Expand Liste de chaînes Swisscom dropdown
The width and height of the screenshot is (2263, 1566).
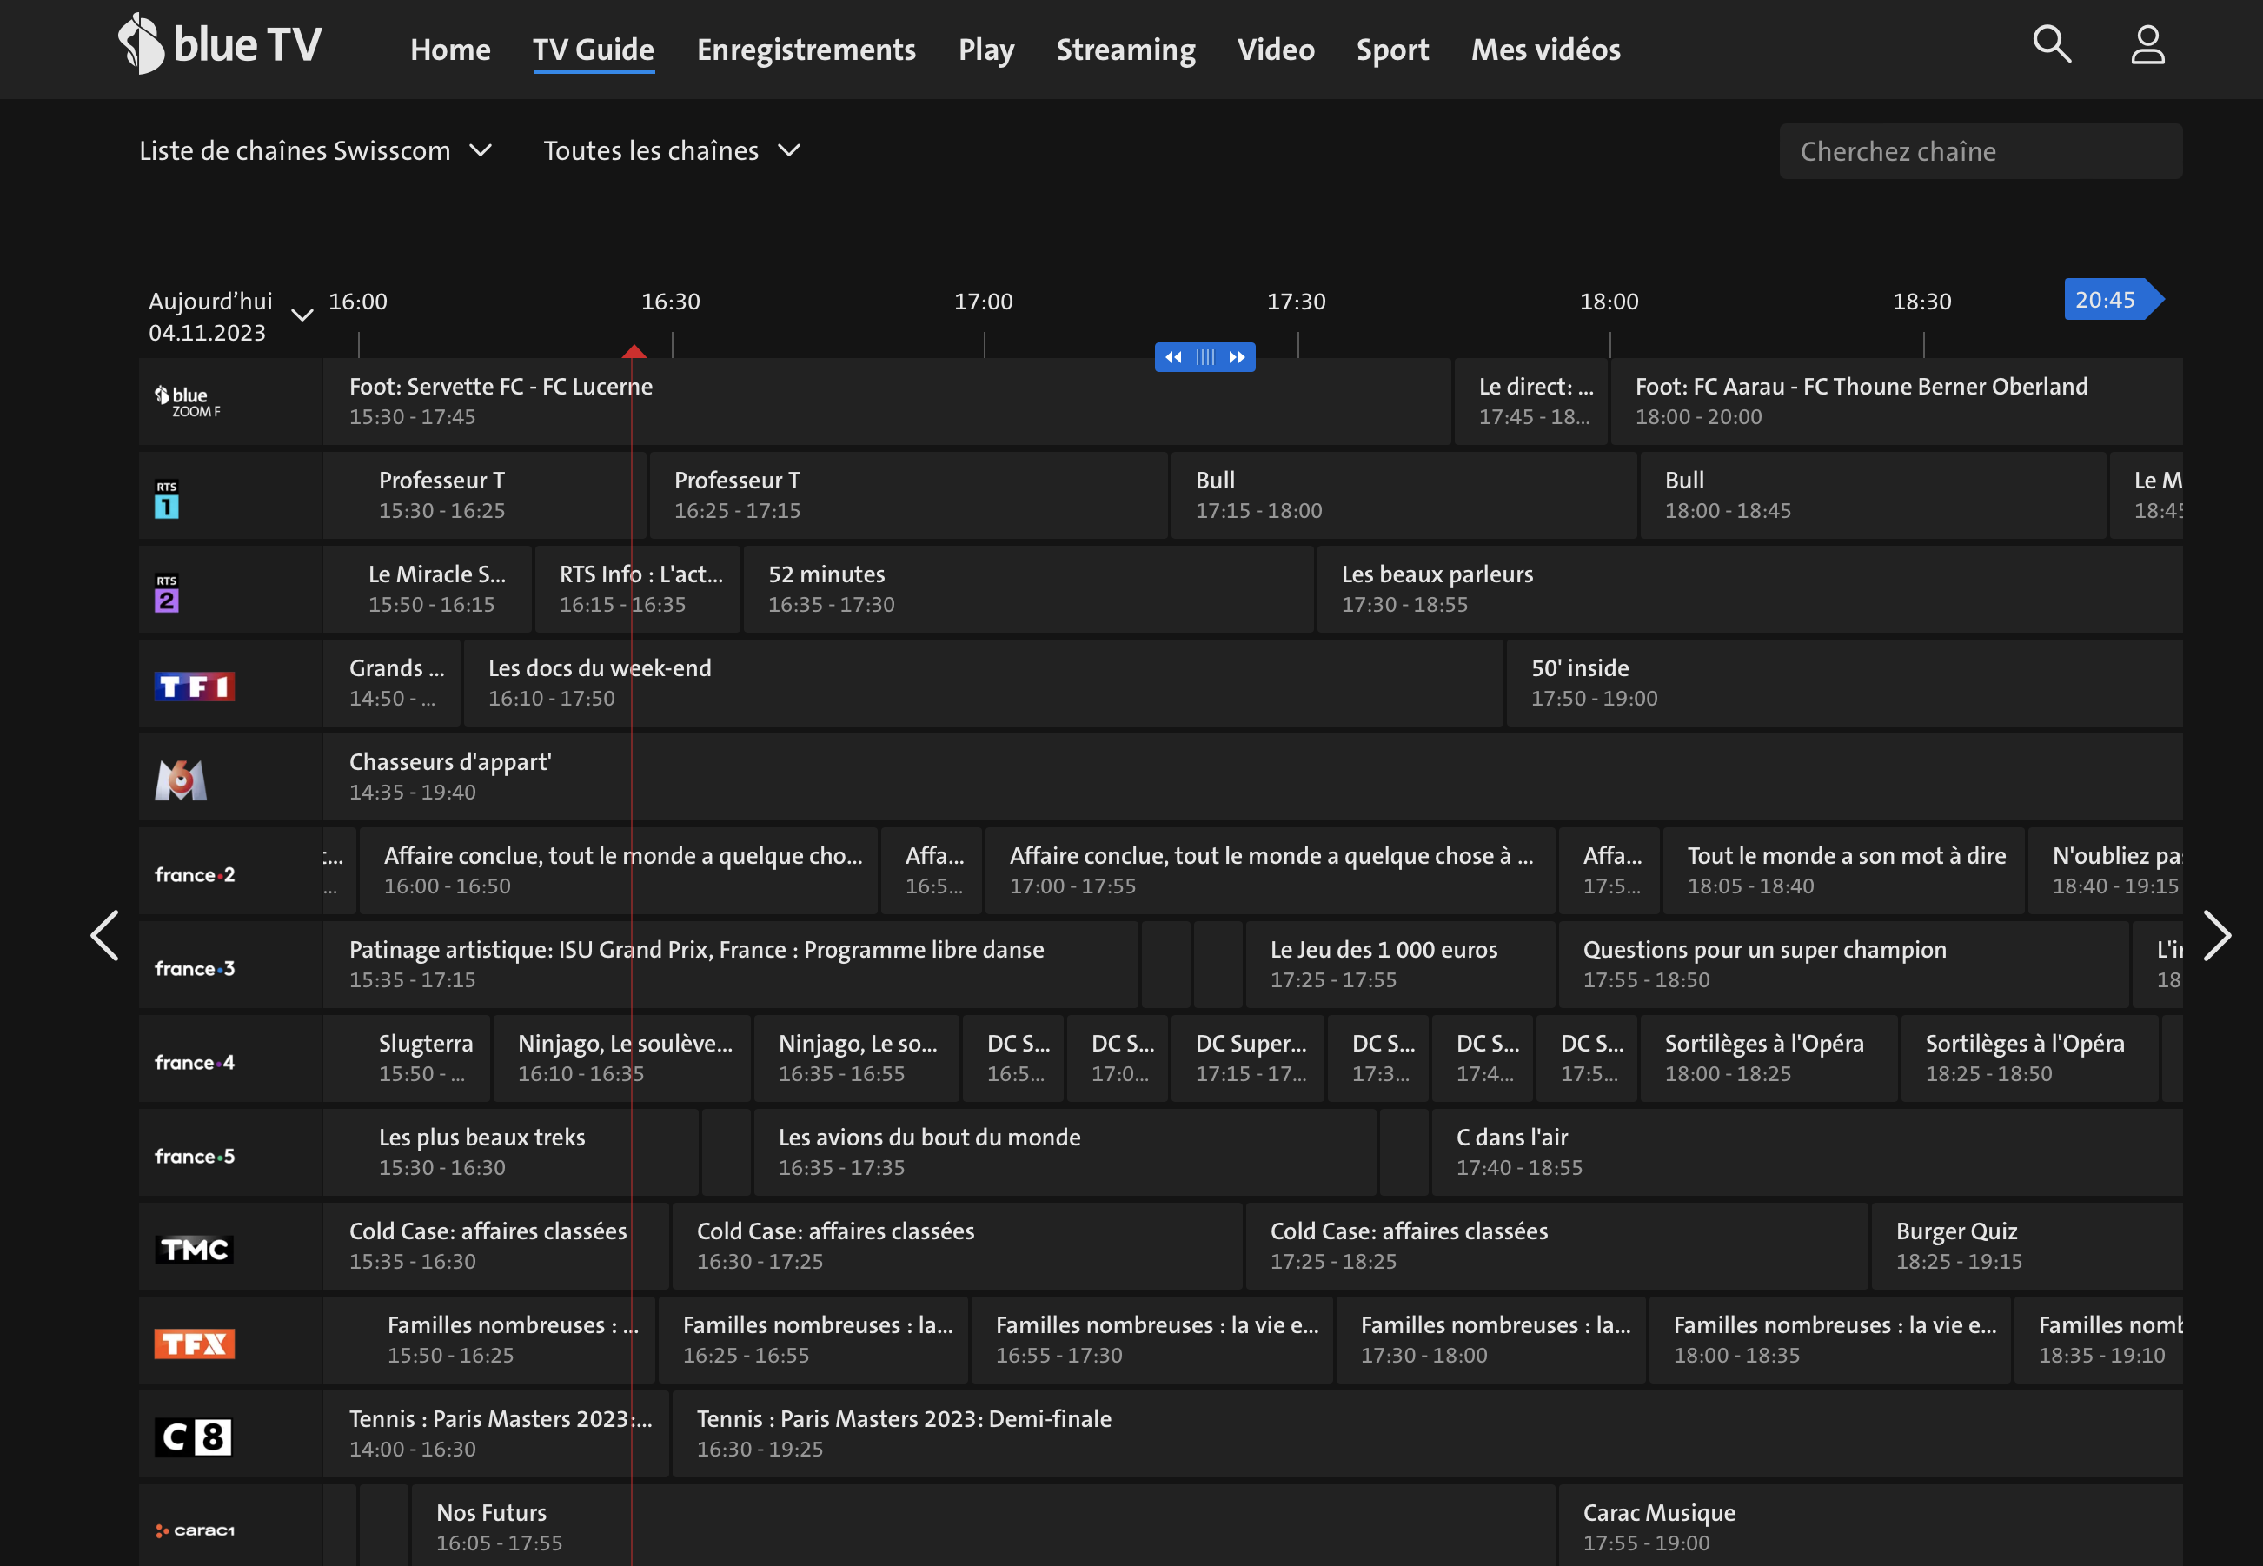pyautogui.click(x=315, y=151)
